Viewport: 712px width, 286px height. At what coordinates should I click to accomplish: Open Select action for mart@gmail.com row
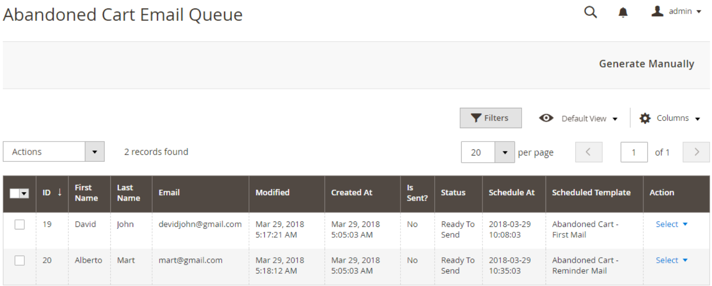point(672,260)
